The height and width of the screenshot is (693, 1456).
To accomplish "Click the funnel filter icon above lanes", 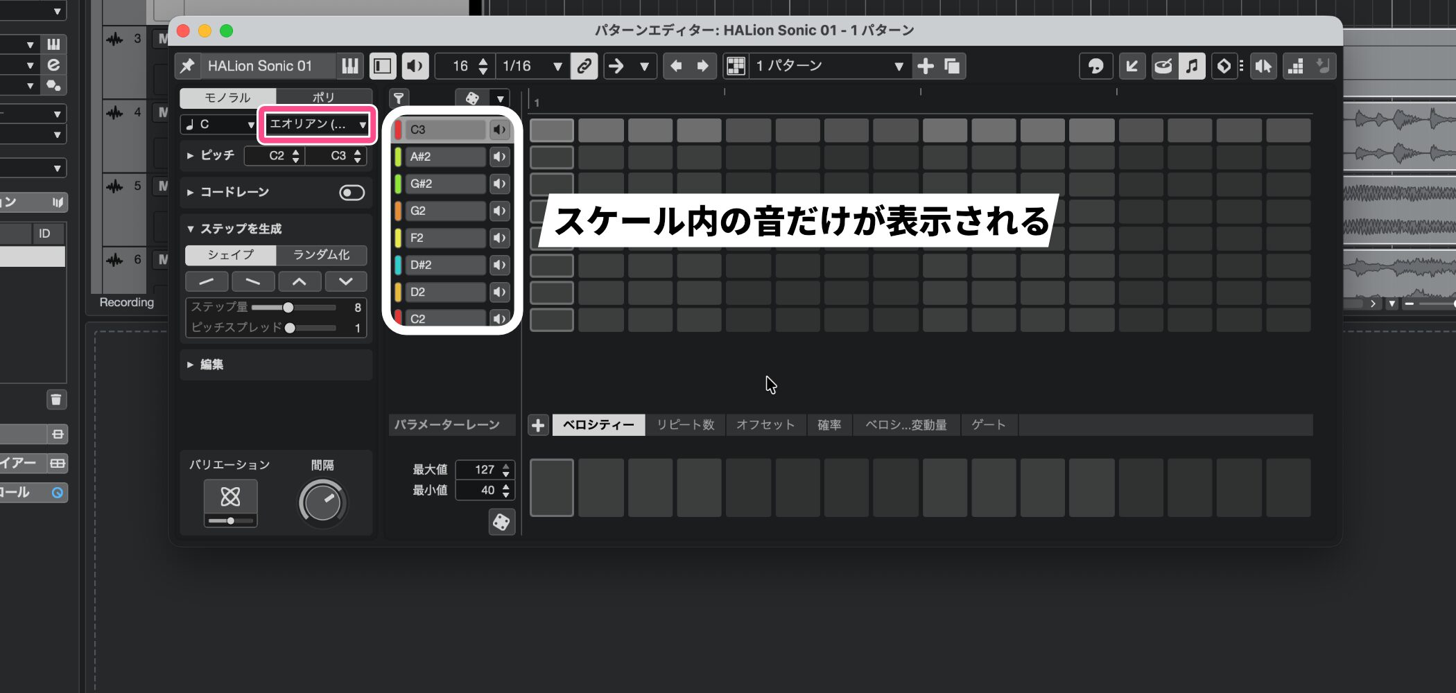I will [399, 98].
